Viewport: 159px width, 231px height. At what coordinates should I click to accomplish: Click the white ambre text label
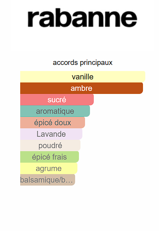tap(82, 89)
